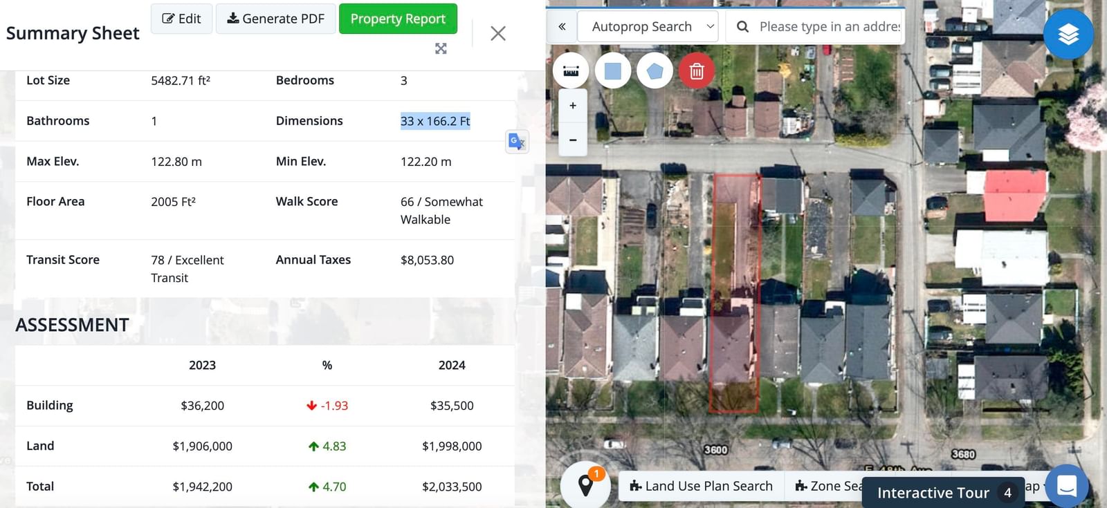Screen dimensions: 1107x508
Task: Click the 2024 Land value $1,998,000
Action: (x=452, y=446)
